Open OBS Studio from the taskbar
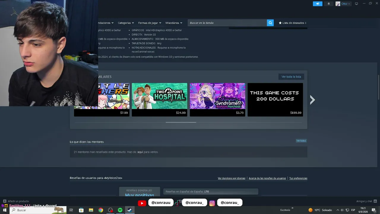The image size is (380, 214). click(110, 210)
